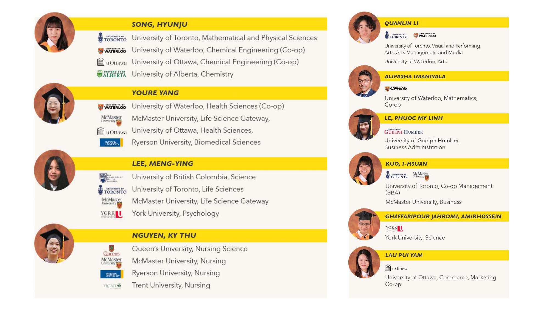Click uOttawa logo under Lau Pui Yam
This screenshot has width=549, height=309.
pyautogui.click(x=397, y=268)
